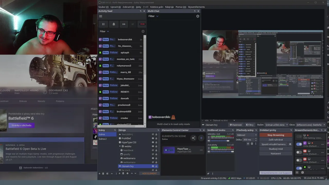Screen dimensions: 329x185
Task: Hide the HypeType CSS source
Action: [x=153, y=142]
